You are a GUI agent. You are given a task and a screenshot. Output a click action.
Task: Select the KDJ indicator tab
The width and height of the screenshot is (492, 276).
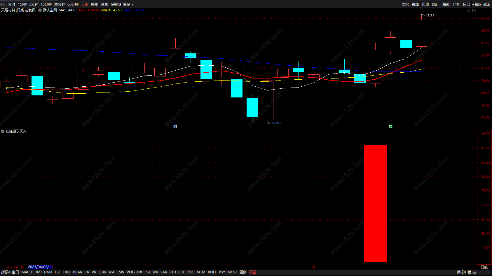click(173, 272)
